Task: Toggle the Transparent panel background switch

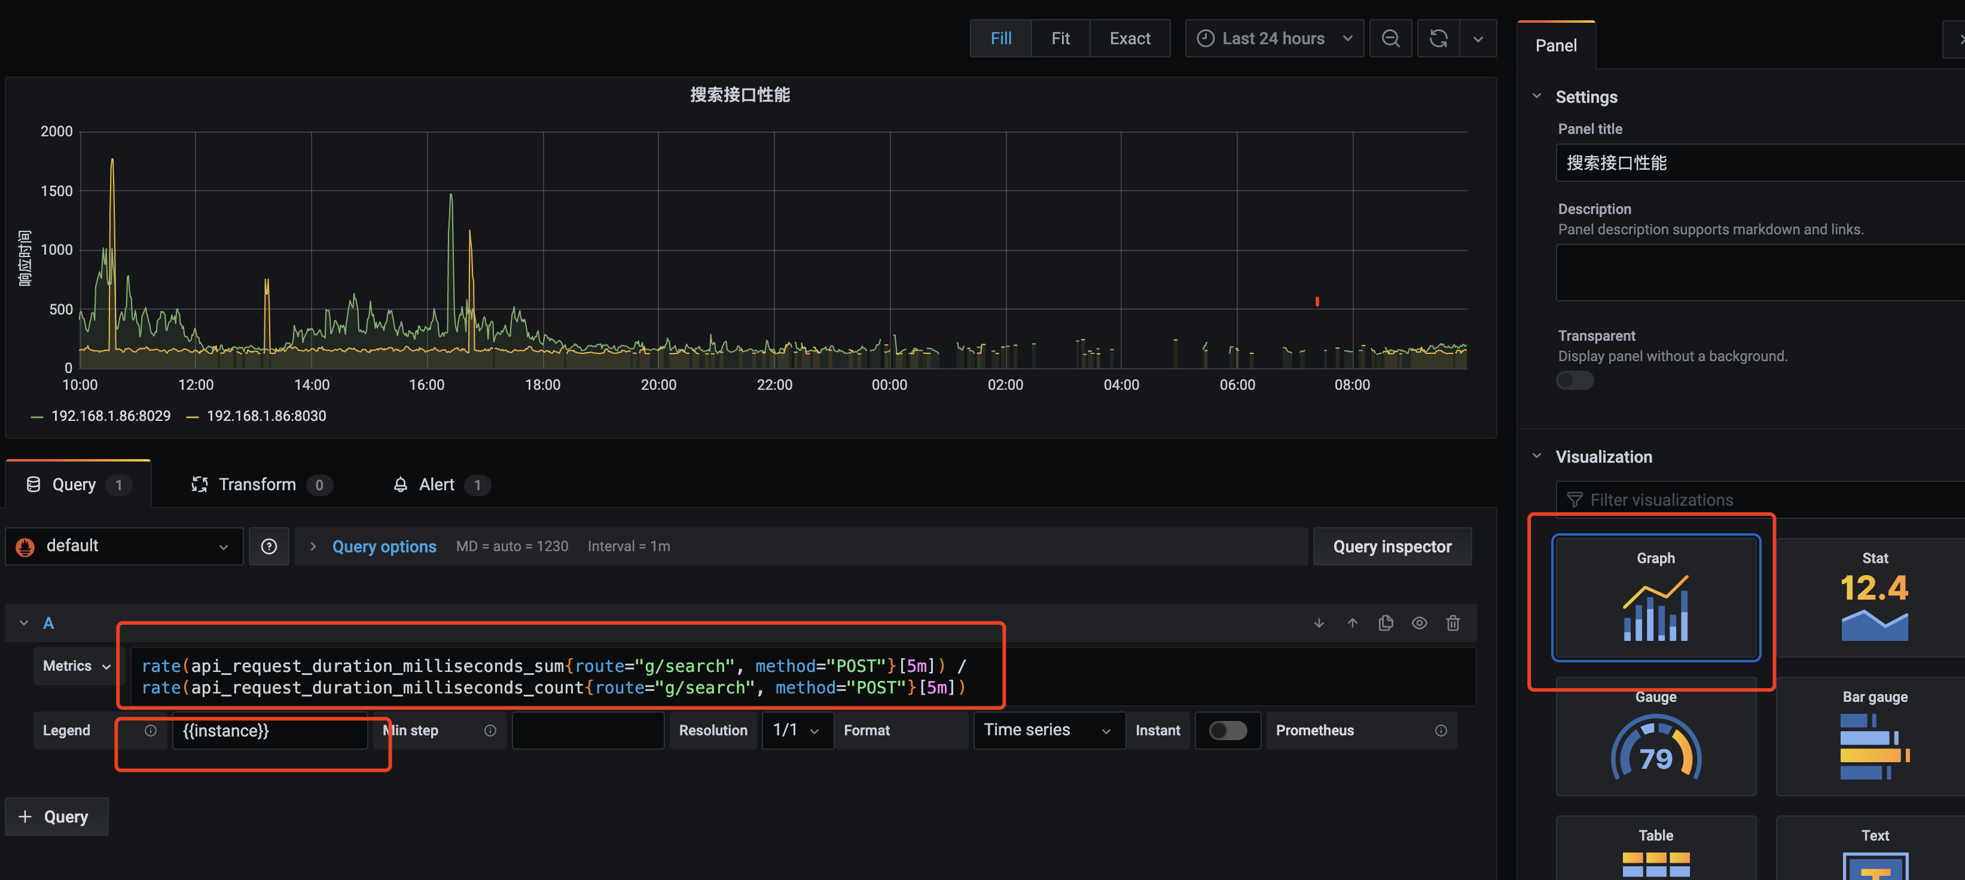Action: [x=1575, y=381]
